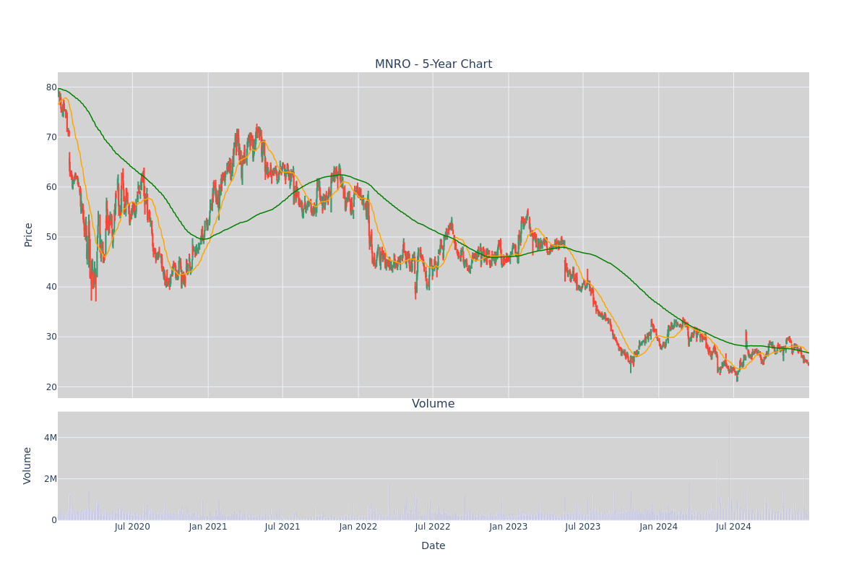Select the "Jan 2022" date tick
867x578 pixels.
point(358,527)
